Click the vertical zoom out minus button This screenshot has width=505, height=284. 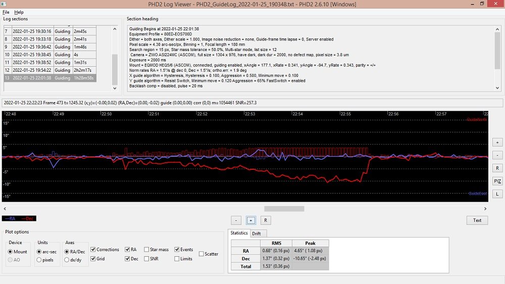(x=497, y=155)
